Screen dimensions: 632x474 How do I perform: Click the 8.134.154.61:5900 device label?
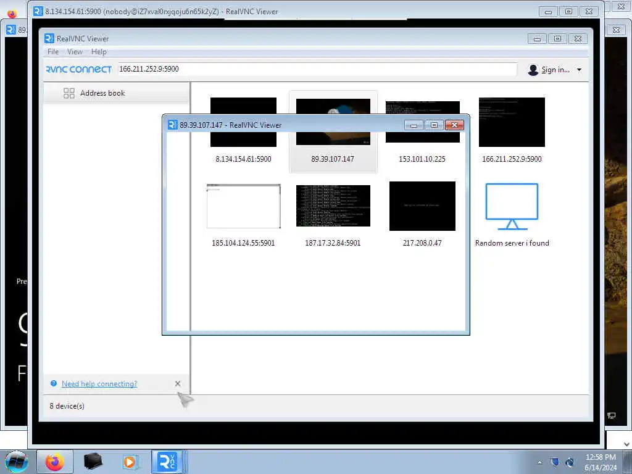(x=243, y=159)
